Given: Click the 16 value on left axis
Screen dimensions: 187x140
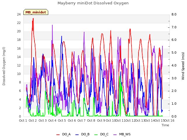Looking at the screenshot, I should tap(19, 48).
